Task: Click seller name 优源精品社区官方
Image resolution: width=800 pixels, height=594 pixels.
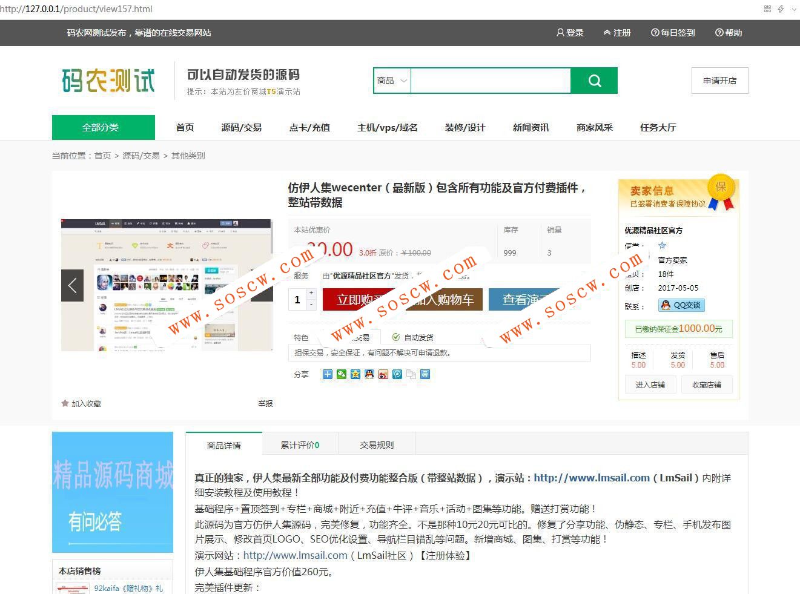Action: coord(653,230)
